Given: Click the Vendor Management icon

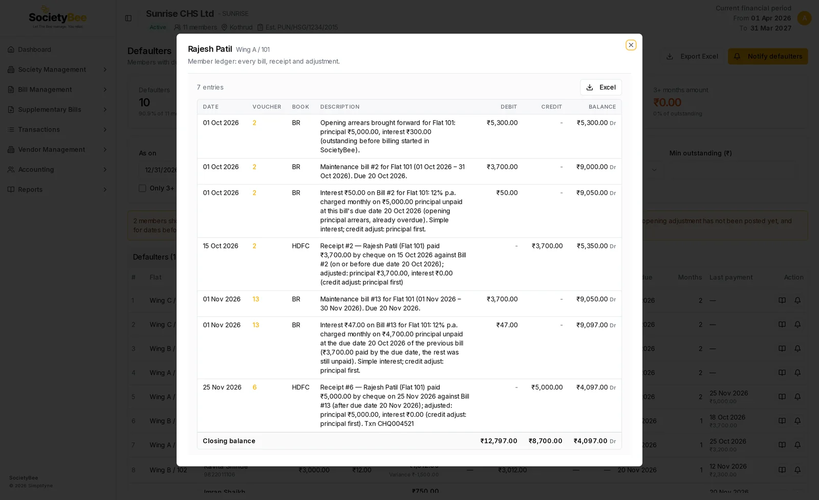Looking at the screenshot, I should 11,149.
